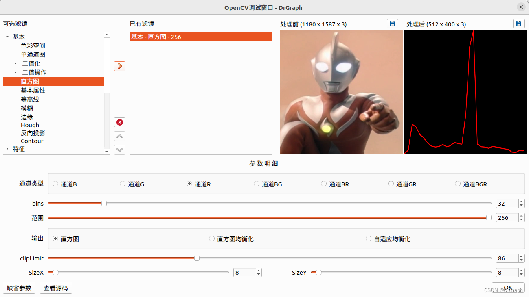Decrease the bins spinbox value
The width and height of the screenshot is (529, 297).
coord(521,206)
